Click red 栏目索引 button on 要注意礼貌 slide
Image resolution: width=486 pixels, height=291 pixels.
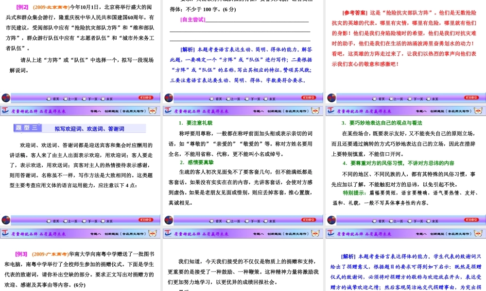[x=309, y=220]
